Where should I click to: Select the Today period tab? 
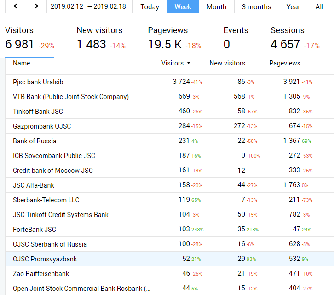click(x=150, y=6)
